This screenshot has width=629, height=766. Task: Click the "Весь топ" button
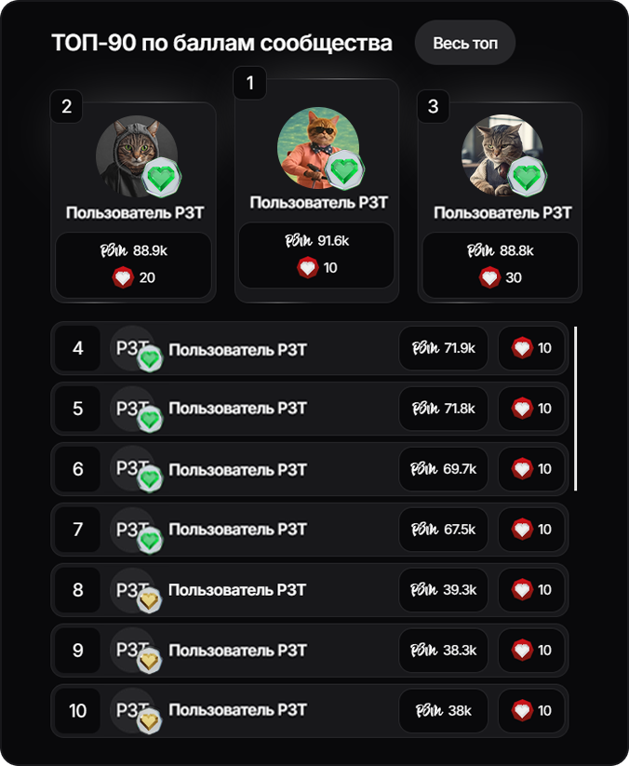tap(465, 43)
